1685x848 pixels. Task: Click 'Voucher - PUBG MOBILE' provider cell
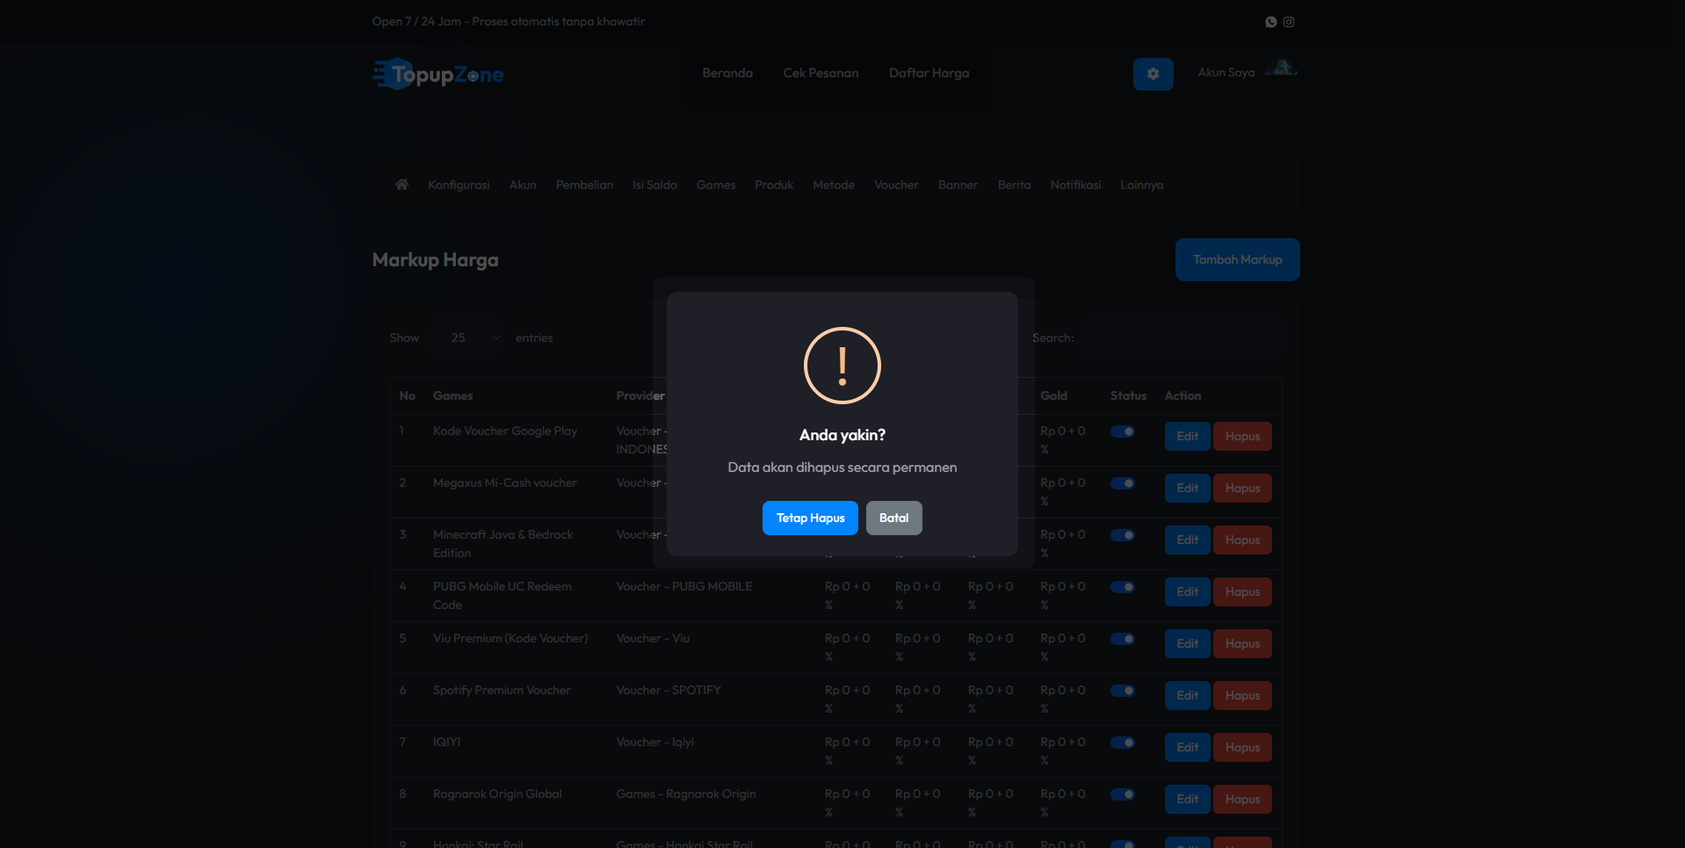[683, 586]
